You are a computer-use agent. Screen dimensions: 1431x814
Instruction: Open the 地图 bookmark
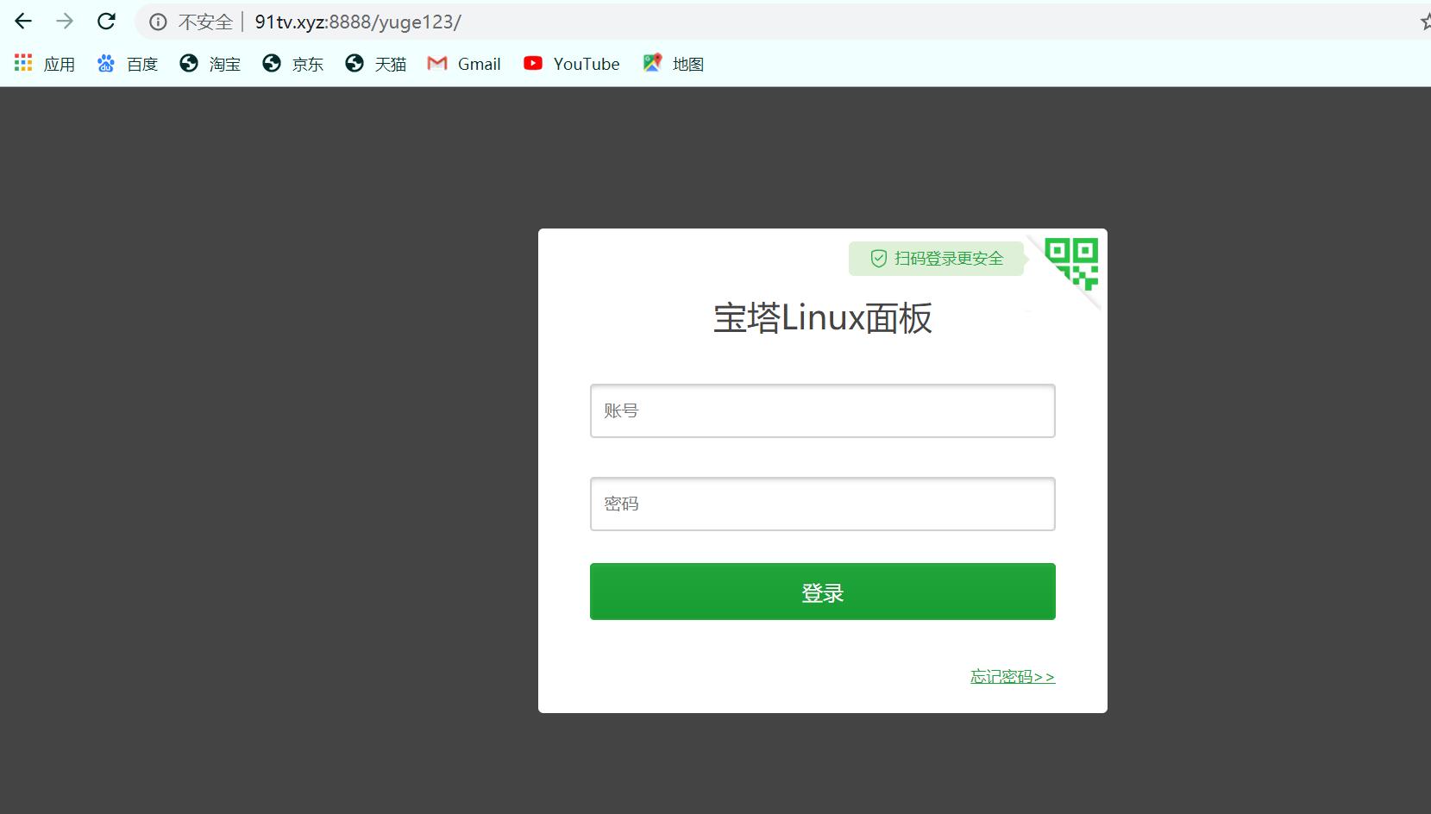tap(675, 63)
